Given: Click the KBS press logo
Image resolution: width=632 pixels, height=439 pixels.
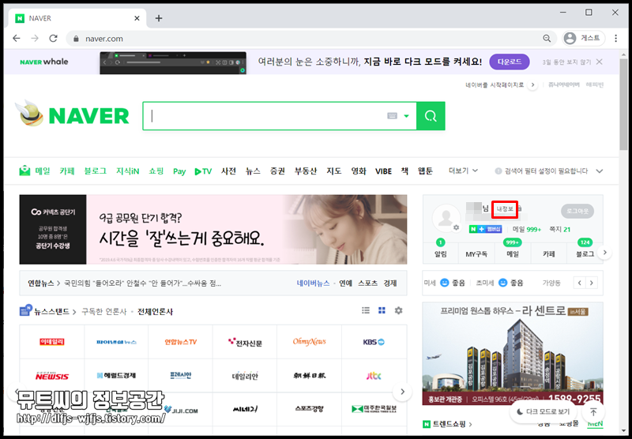Looking at the screenshot, I should pyautogui.click(x=374, y=342).
